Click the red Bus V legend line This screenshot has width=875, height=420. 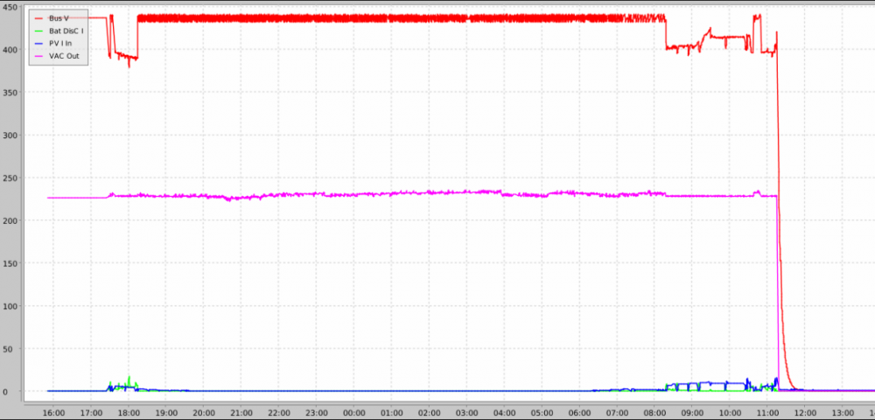click(38, 18)
